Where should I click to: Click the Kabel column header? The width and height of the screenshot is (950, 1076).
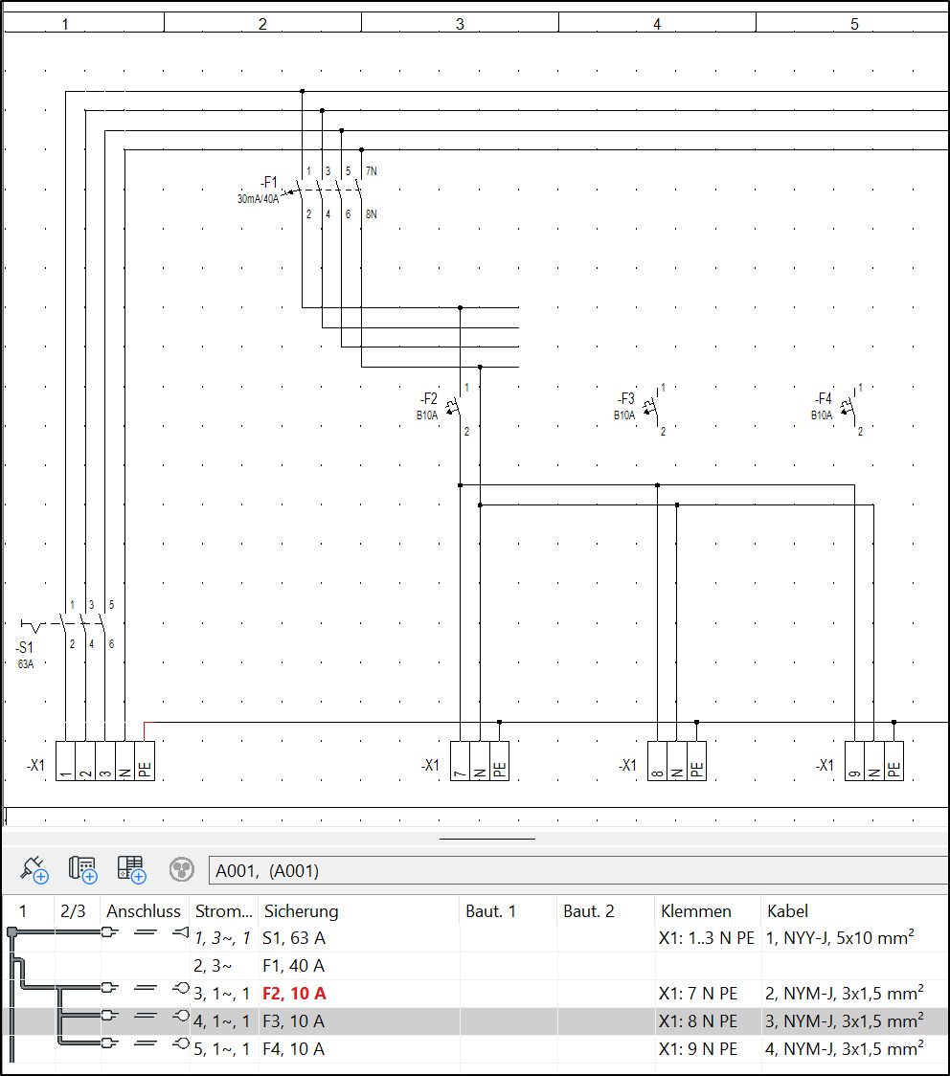click(x=787, y=911)
